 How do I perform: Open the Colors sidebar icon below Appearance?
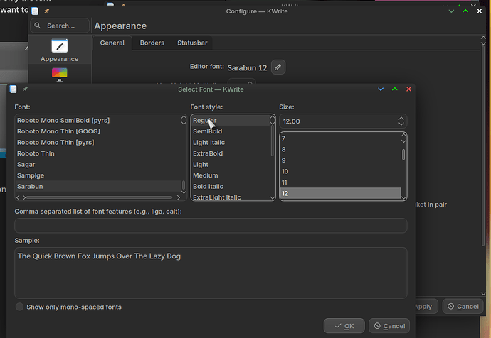click(60, 75)
